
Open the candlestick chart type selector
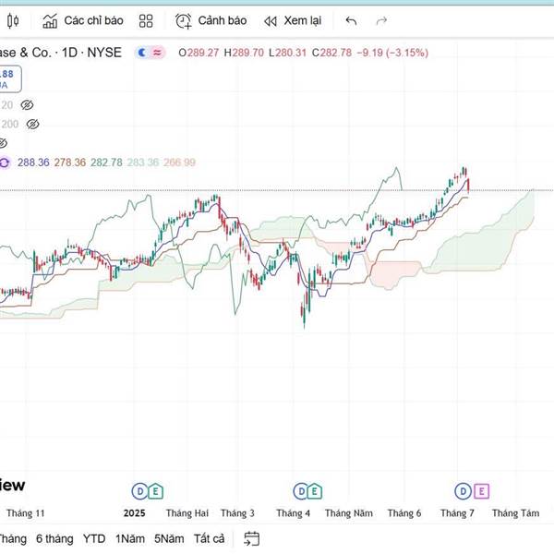point(13,21)
